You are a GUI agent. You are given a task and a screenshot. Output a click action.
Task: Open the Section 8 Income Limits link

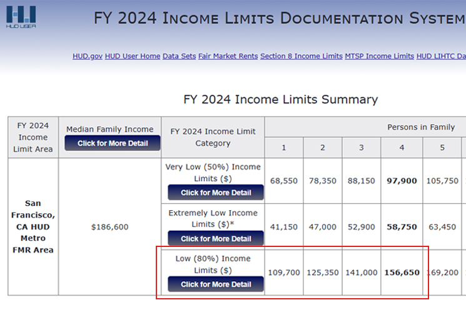click(x=301, y=56)
